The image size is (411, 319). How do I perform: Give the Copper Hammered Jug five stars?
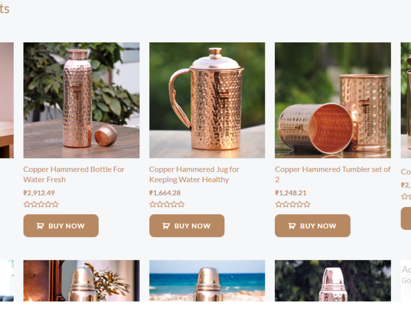coord(181,205)
